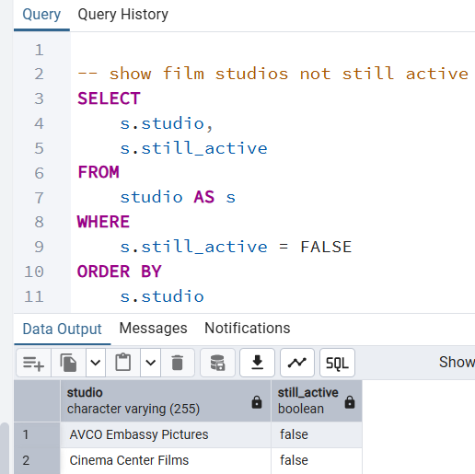Switch to the Query tab
This screenshot has width=475, height=474.
(x=41, y=15)
